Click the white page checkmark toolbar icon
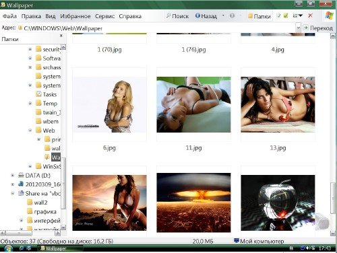This screenshot has width=337, height=253. pyautogui.click(x=278, y=15)
